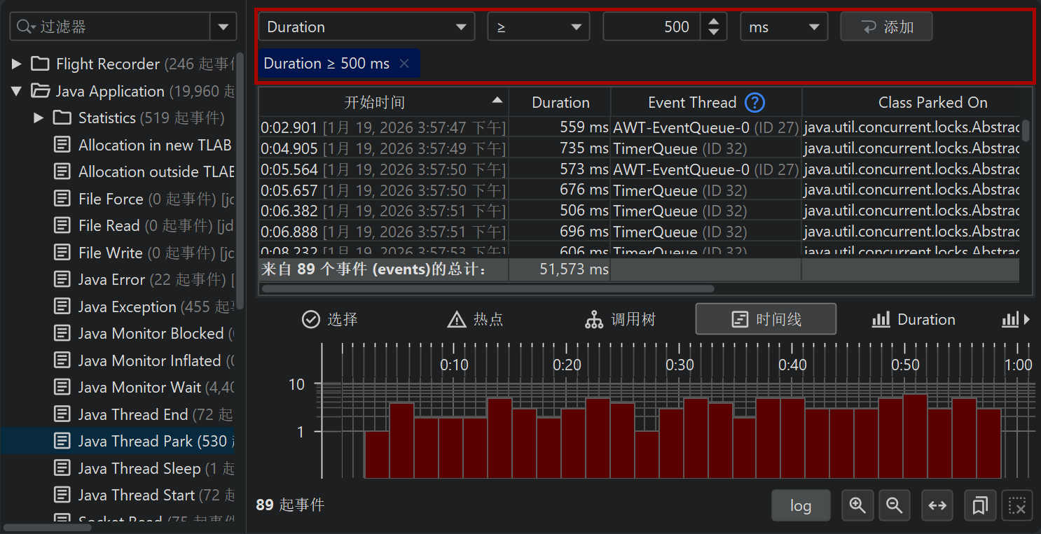Click the bookmarks icon below the chart
This screenshot has height=534, width=1041.
coord(979,505)
